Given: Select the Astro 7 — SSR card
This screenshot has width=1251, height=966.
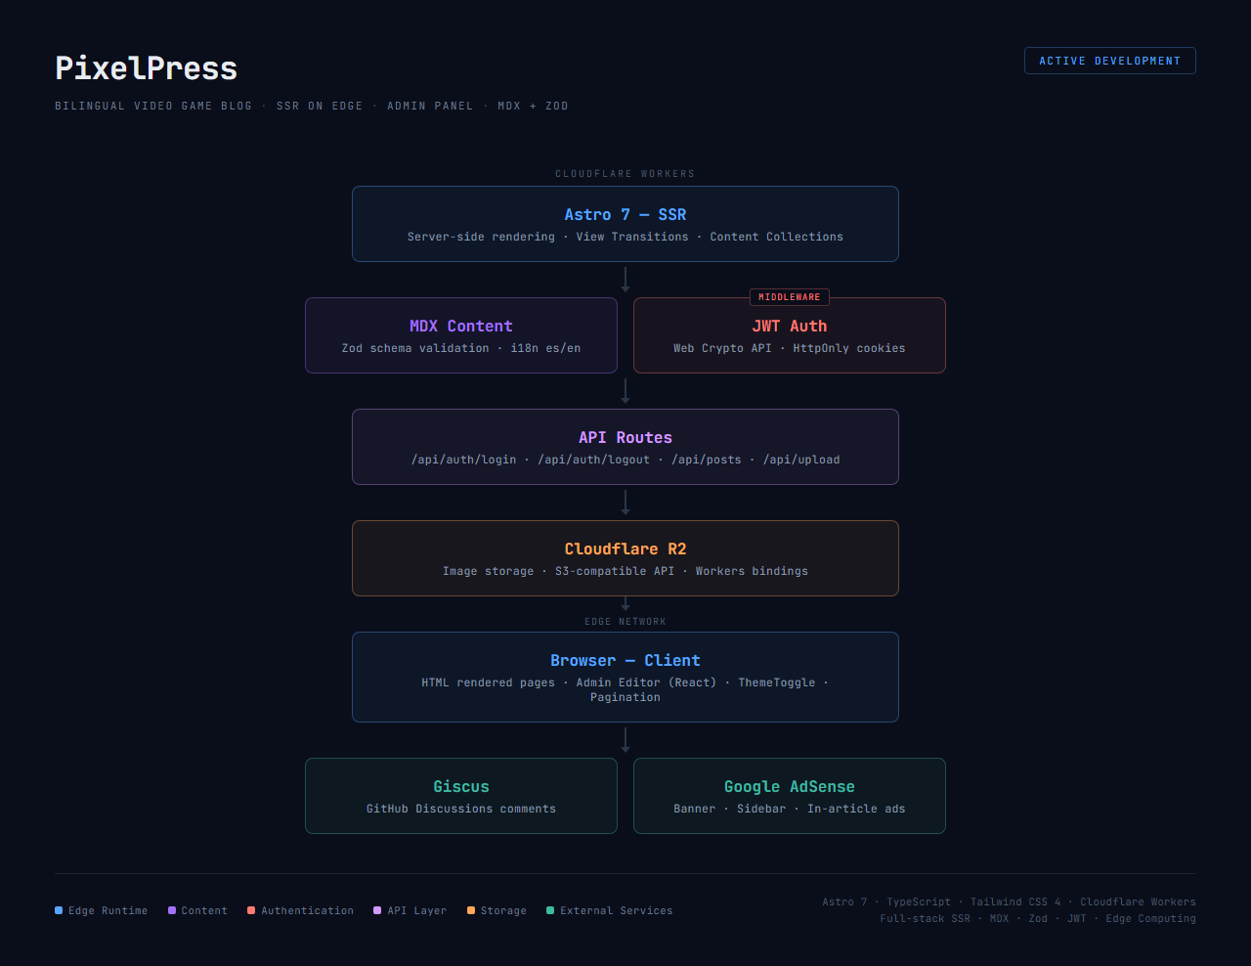Looking at the screenshot, I should tap(625, 224).
